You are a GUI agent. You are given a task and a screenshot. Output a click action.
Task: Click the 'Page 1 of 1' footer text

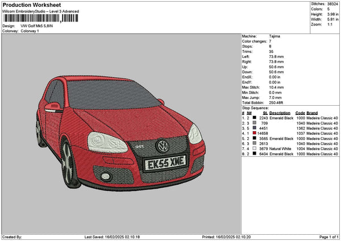(329, 237)
